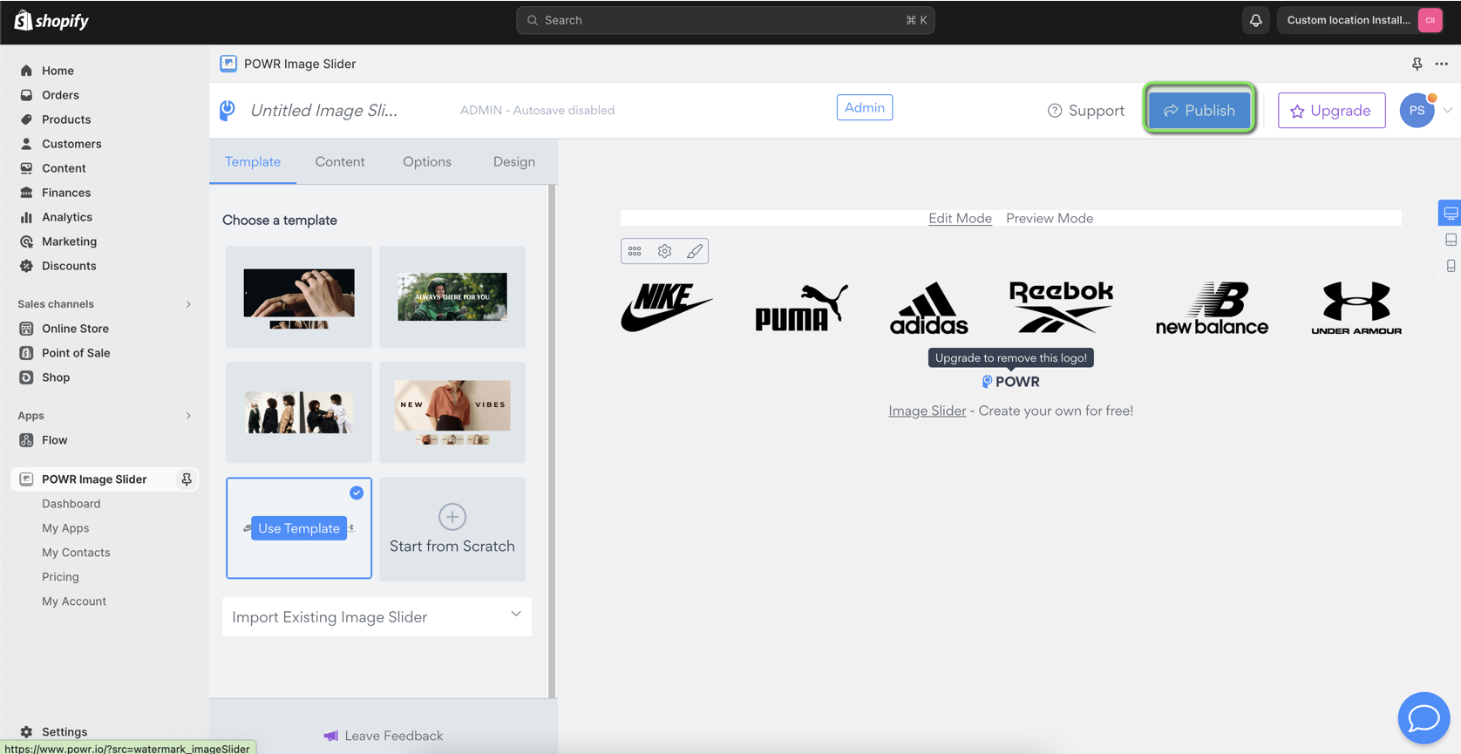Viewport: 1461px width, 754px height.
Task: Open POWR Dashboard
Action: click(71, 504)
